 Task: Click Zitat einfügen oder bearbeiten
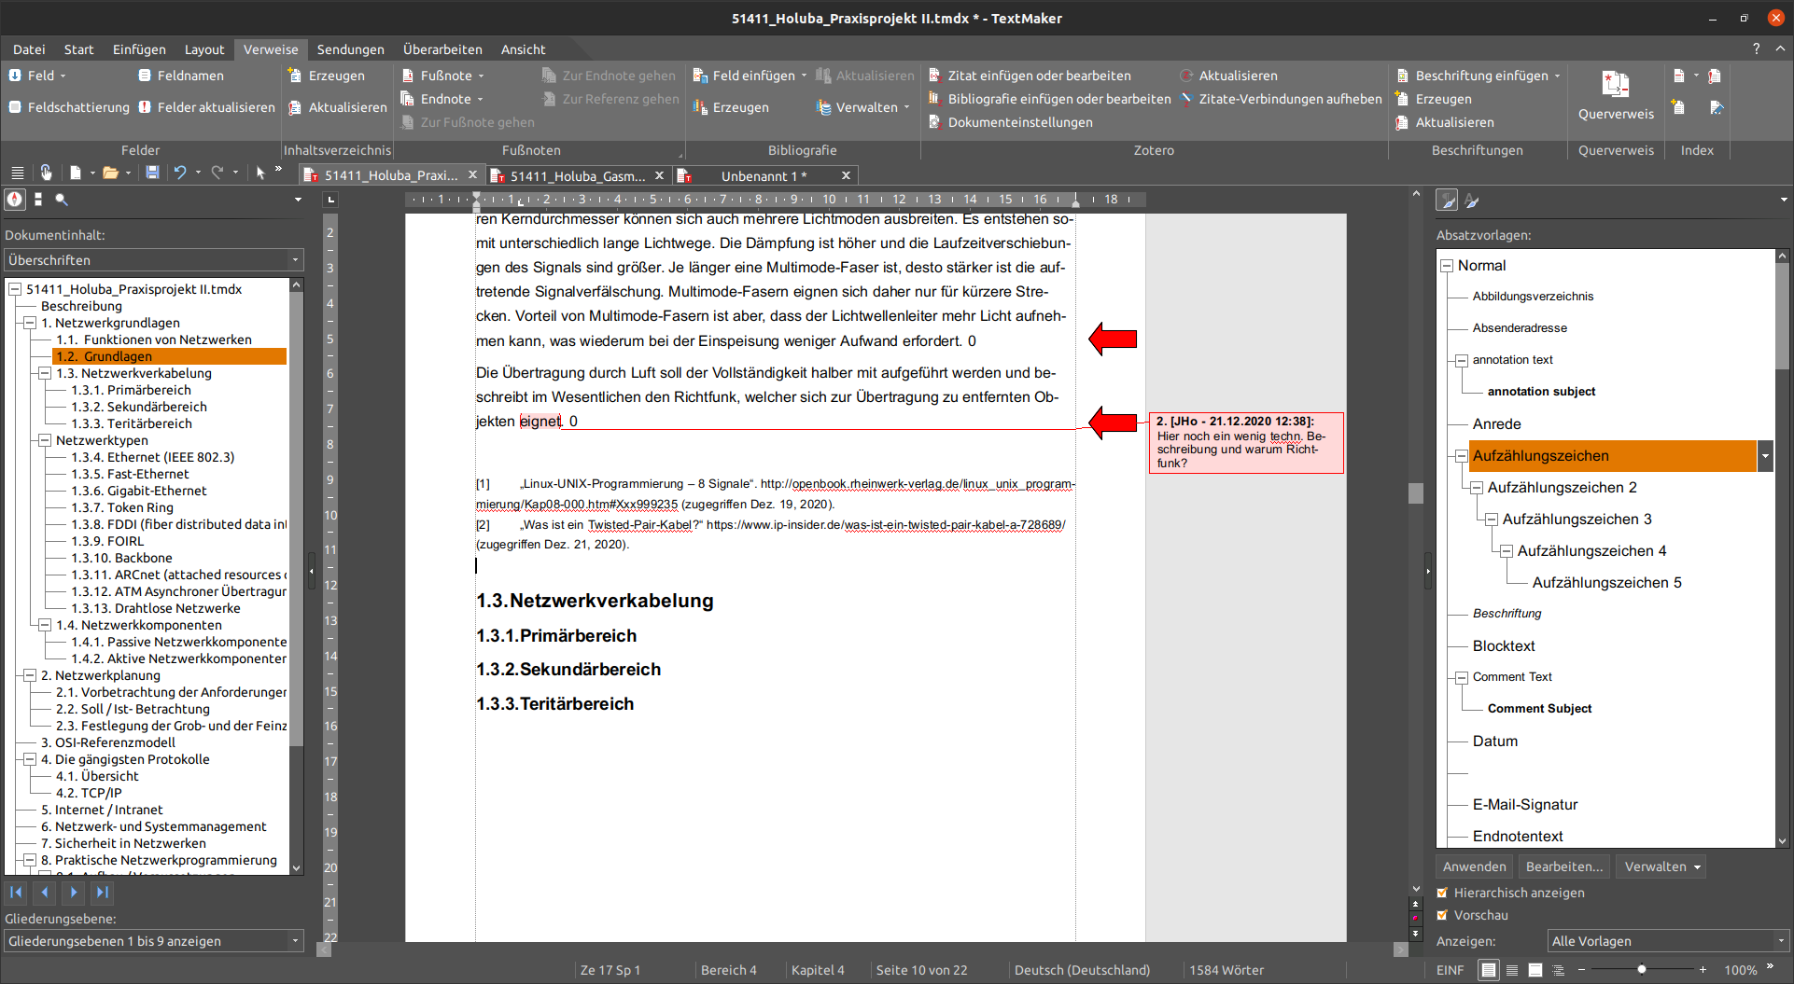click(1030, 76)
